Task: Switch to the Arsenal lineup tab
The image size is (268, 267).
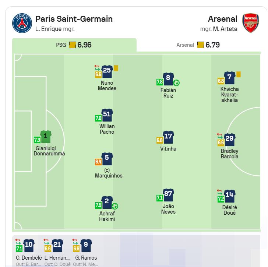Action: pyautogui.click(x=198, y=45)
